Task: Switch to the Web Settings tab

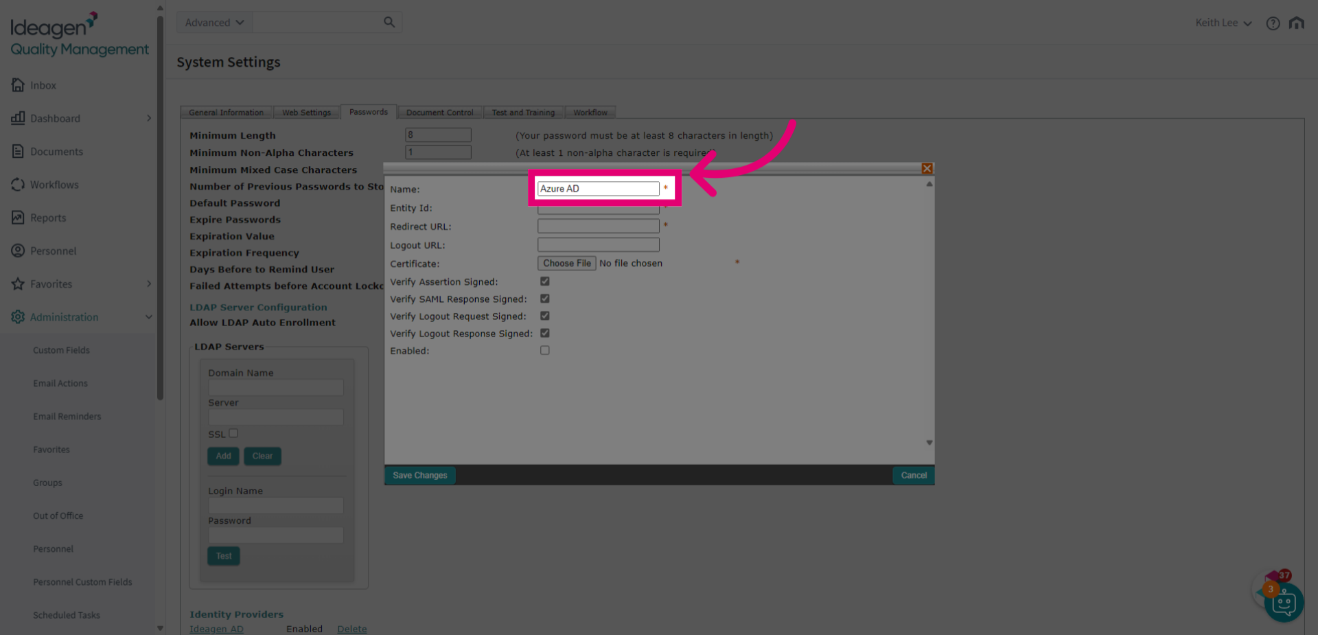Action: pos(306,113)
